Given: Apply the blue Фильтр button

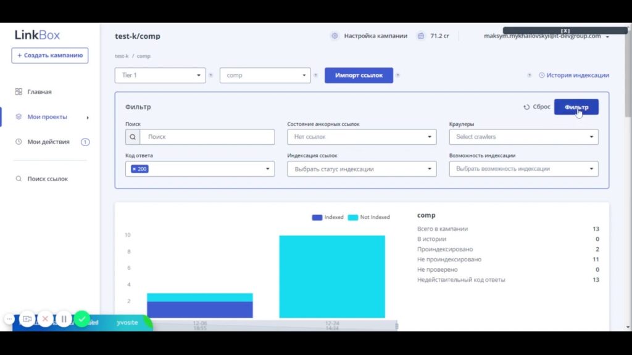Looking at the screenshot, I should (x=576, y=107).
